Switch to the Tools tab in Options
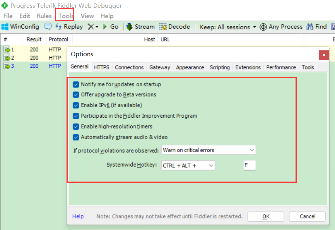This screenshot has width=335, height=230. pos(308,67)
